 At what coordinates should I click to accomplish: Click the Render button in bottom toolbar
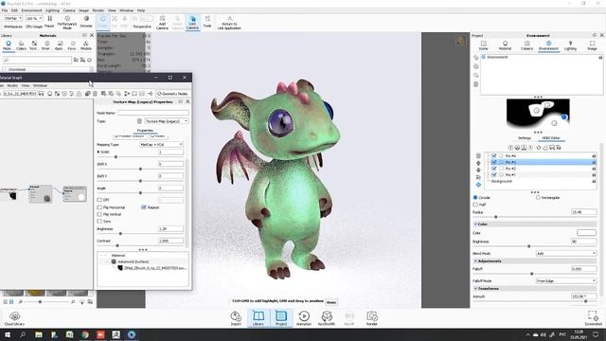click(x=372, y=318)
